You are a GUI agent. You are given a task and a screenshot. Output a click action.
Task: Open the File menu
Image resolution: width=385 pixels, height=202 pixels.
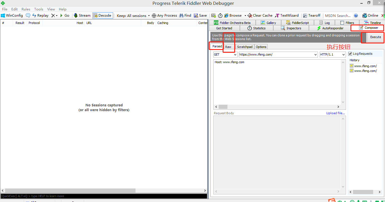point(5,9)
